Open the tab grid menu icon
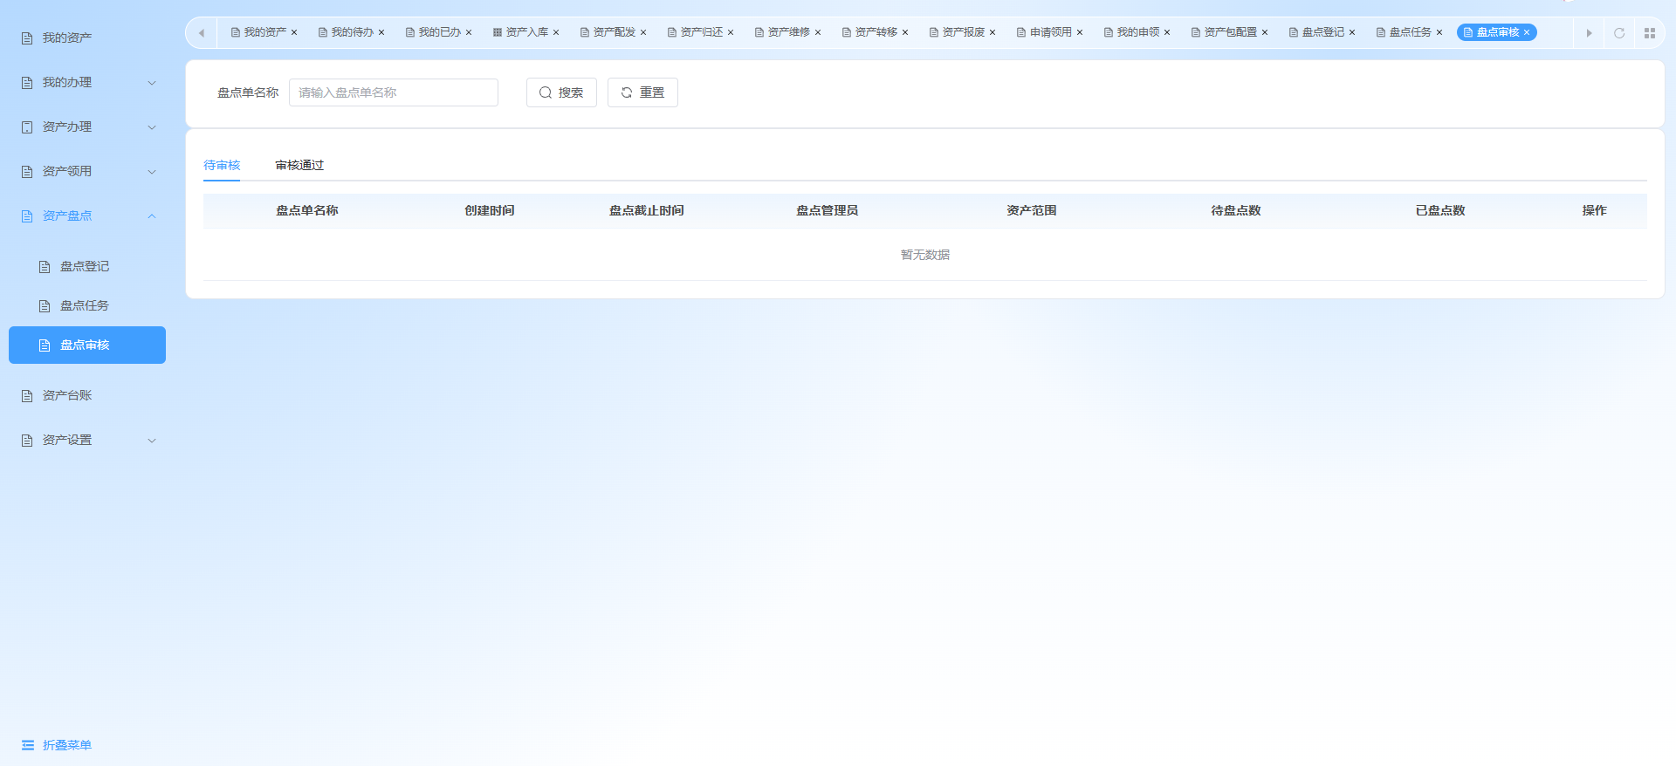This screenshot has width=1676, height=766. click(x=1650, y=33)
